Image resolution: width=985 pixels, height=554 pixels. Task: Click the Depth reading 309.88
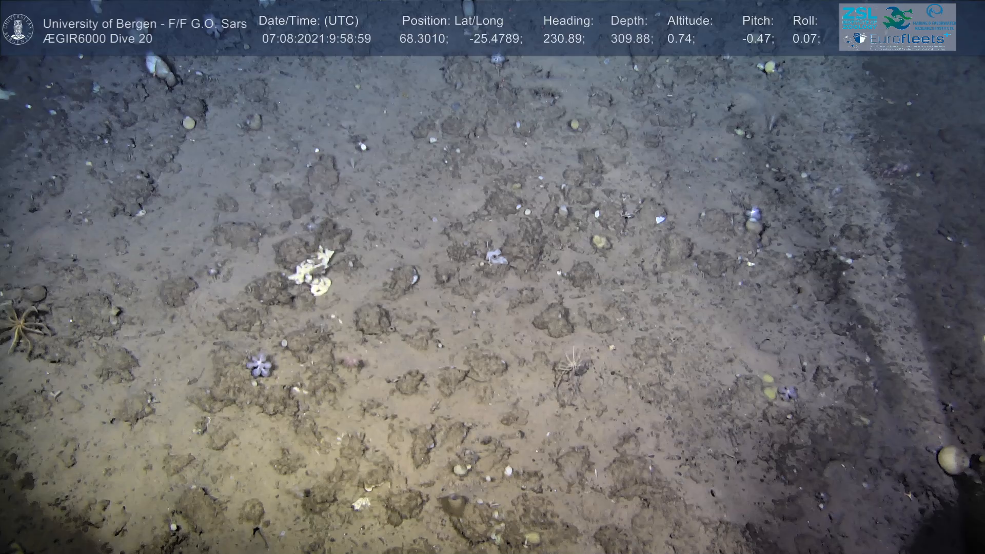click(x=631, y=39)
